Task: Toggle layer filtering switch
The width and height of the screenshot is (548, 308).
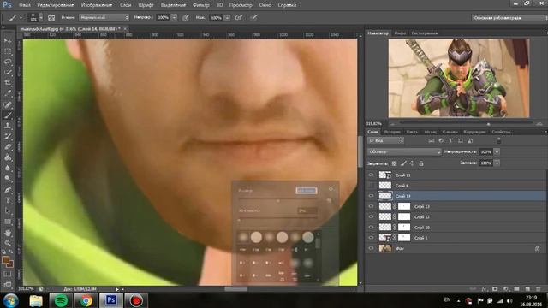Action: click(x=499, y=140)
